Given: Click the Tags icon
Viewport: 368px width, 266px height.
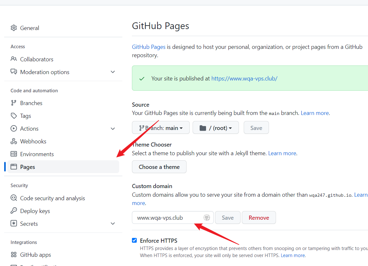Looking at the screenshot, I should tap(14, 116).
